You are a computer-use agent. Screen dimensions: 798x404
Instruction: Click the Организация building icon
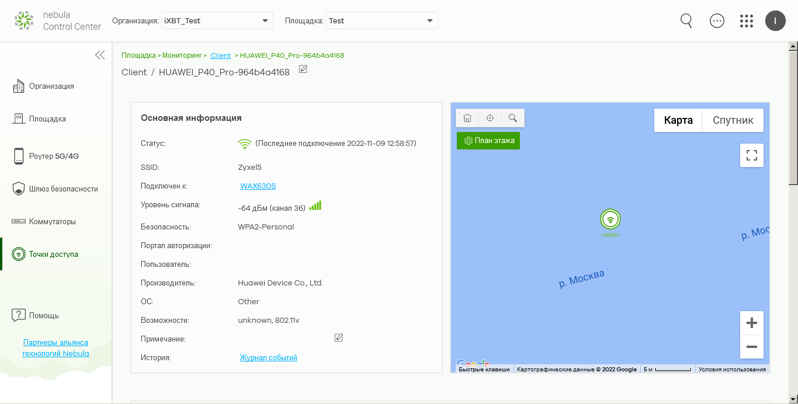pyautogui.click(x=19, y=86)
